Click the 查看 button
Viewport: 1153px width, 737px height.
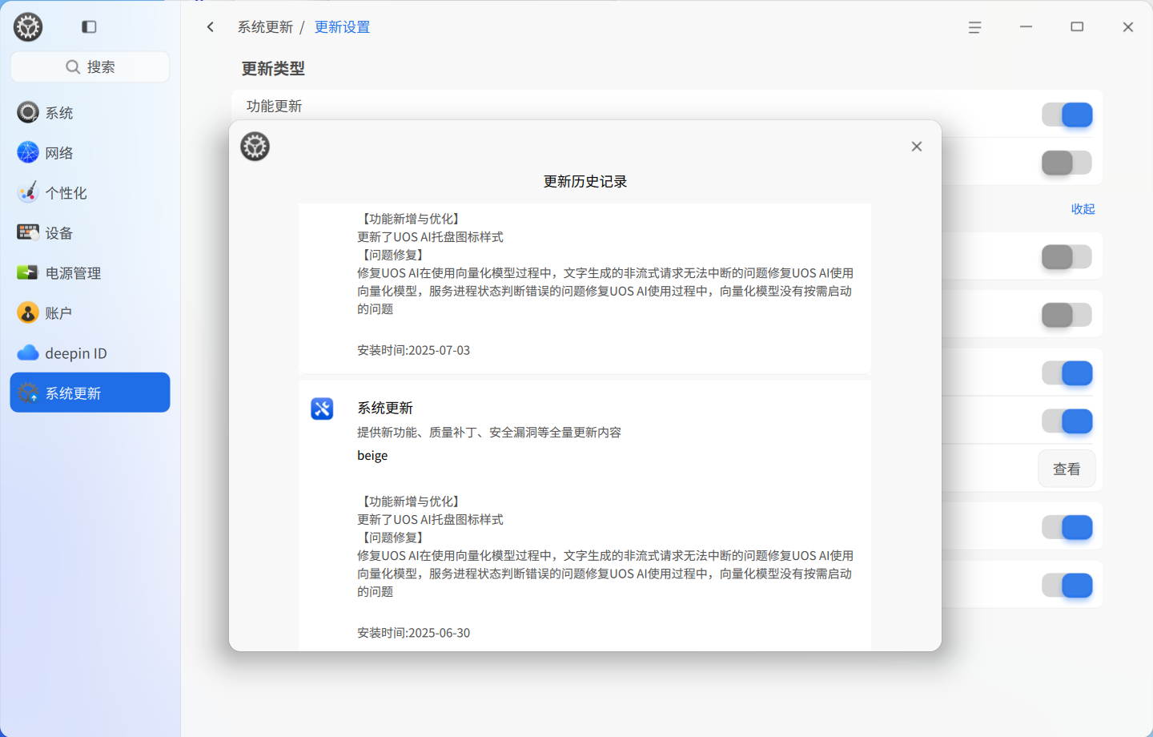point(1067,469)
